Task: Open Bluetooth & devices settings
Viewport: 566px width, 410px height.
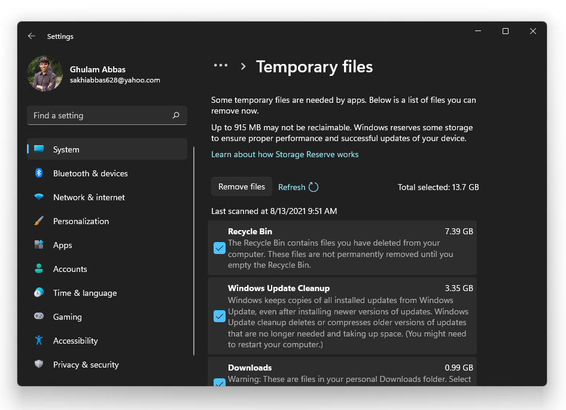Action: (107, 173)
